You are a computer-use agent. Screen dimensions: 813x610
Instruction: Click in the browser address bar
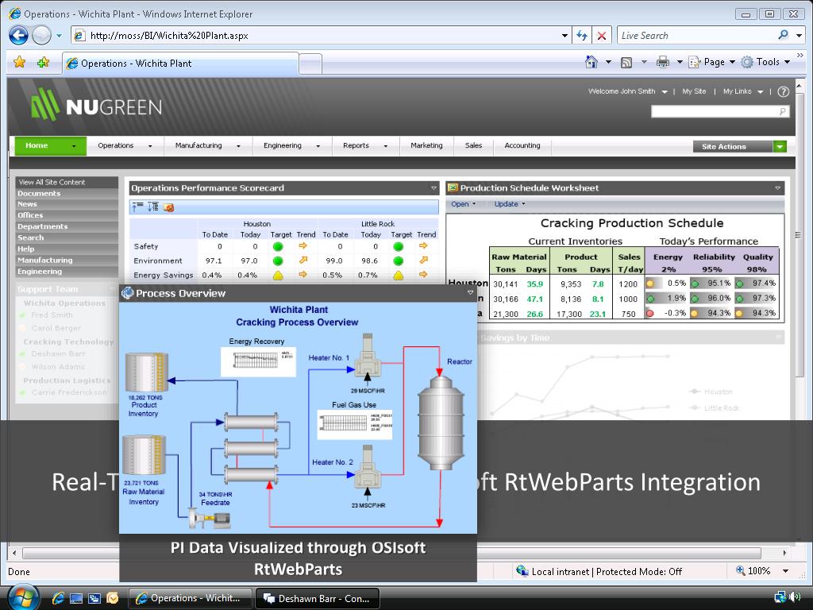pyautogui.click(x=322, y=35)
